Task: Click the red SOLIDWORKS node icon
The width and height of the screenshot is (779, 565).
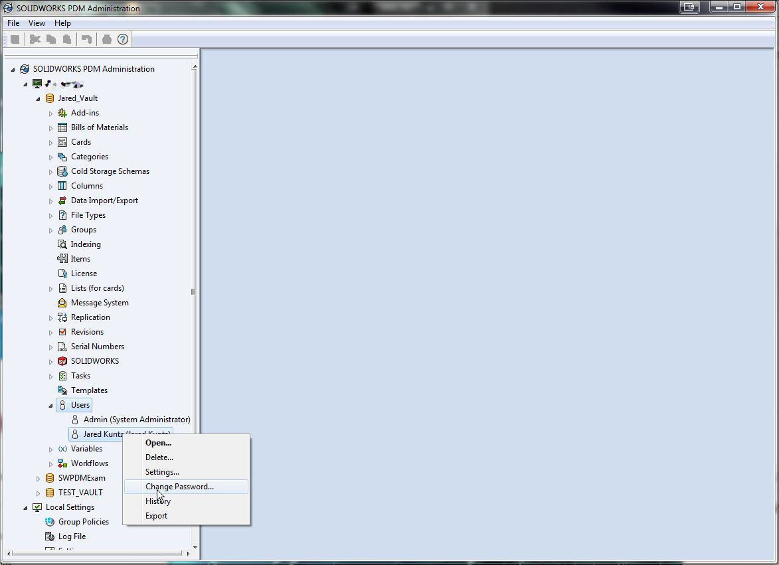Action: coord(62,361)
